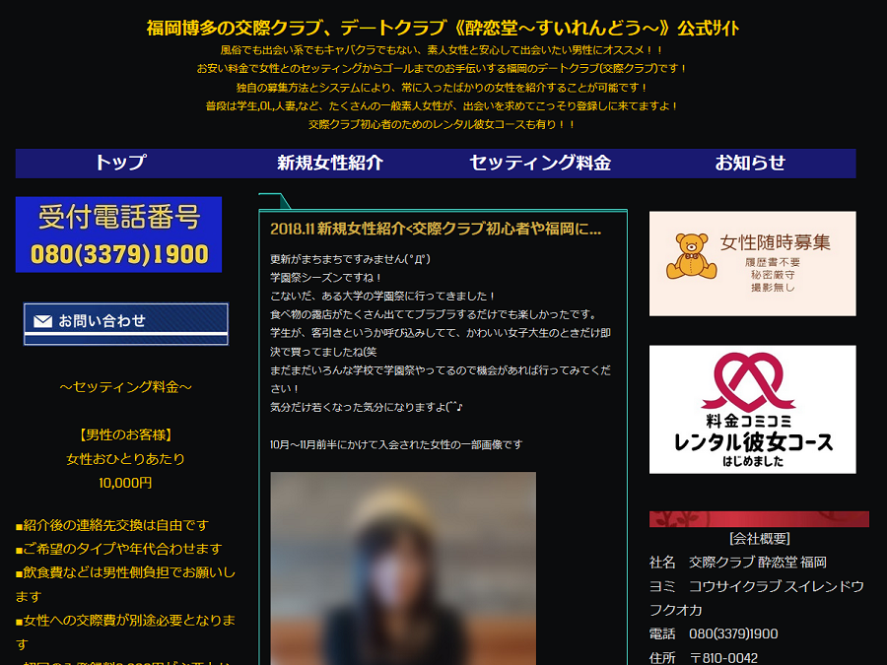
Task: Click the 受付電話番号 phone number banner
Action: point(118,234)
